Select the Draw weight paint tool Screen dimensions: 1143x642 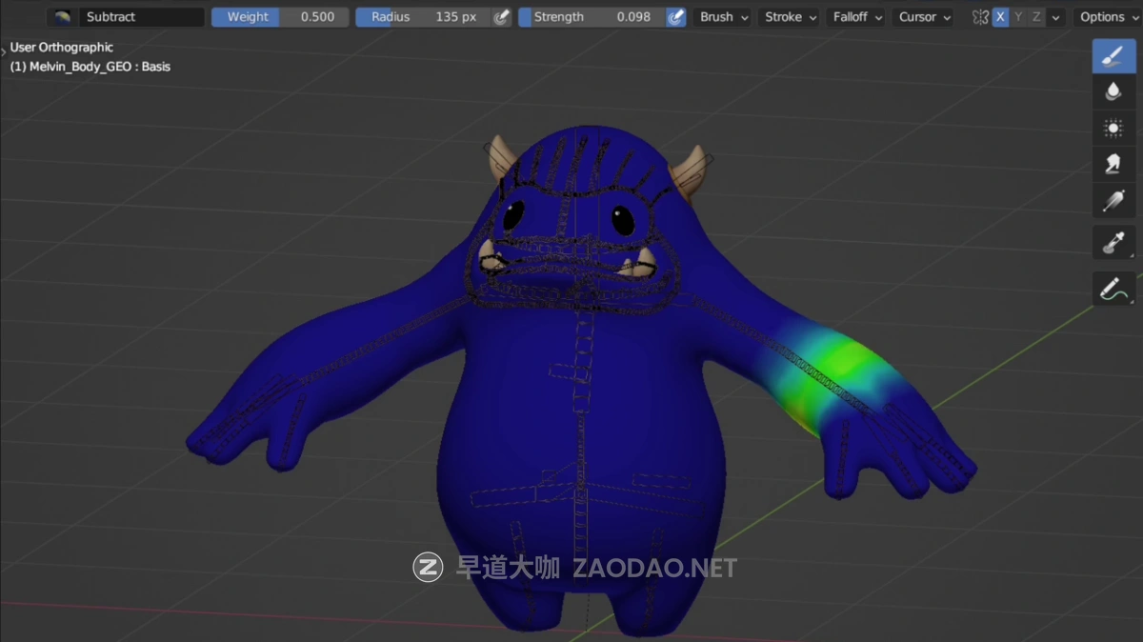tap(1113, 56)
